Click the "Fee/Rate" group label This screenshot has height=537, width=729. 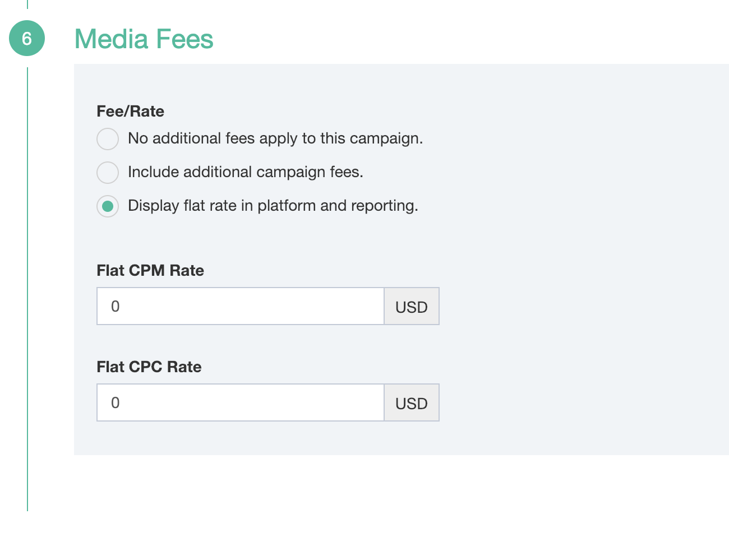point(130,112)
